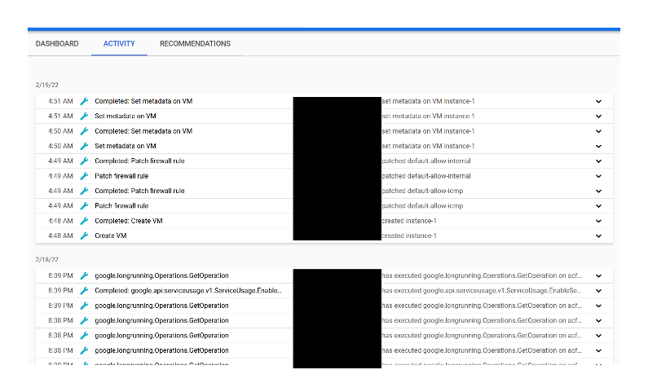648x383 pixels.
Task: Click wrench icon of first entry under 2/19/22
Action: (84, 101)
